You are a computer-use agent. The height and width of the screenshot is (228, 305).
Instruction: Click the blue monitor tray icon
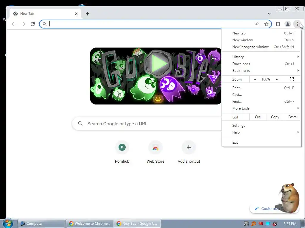(x=268, y=224)
